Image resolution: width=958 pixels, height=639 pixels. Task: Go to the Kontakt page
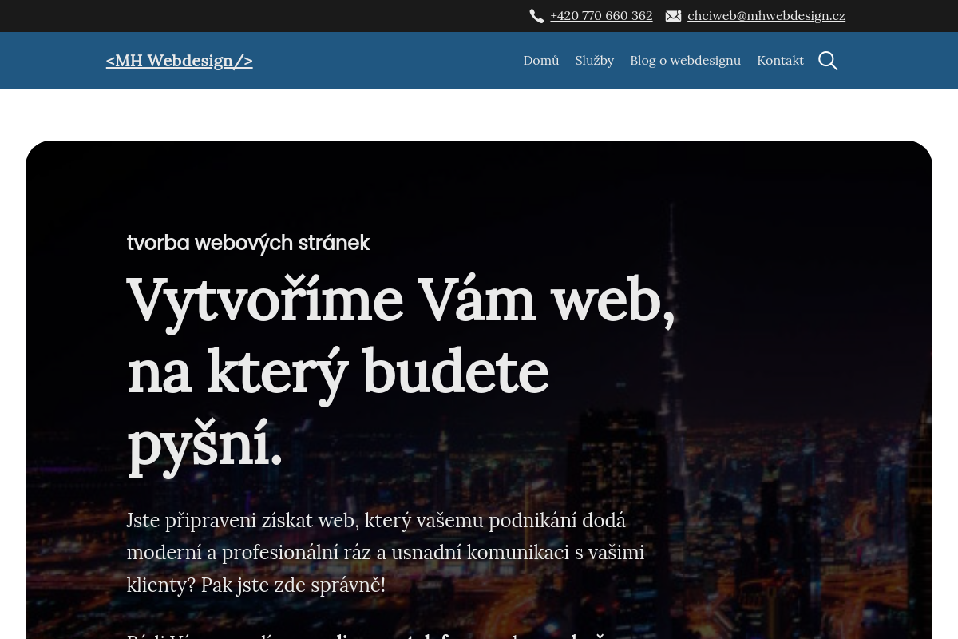[x=780, y=60]
